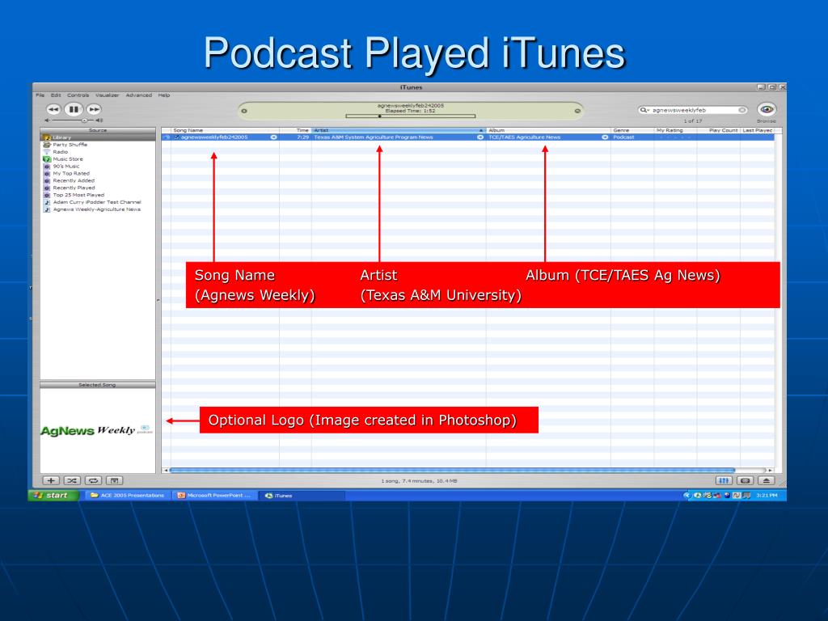Sort by the Genre column header
The width and height of the screenshot is (828, 621).
point(632,130)
